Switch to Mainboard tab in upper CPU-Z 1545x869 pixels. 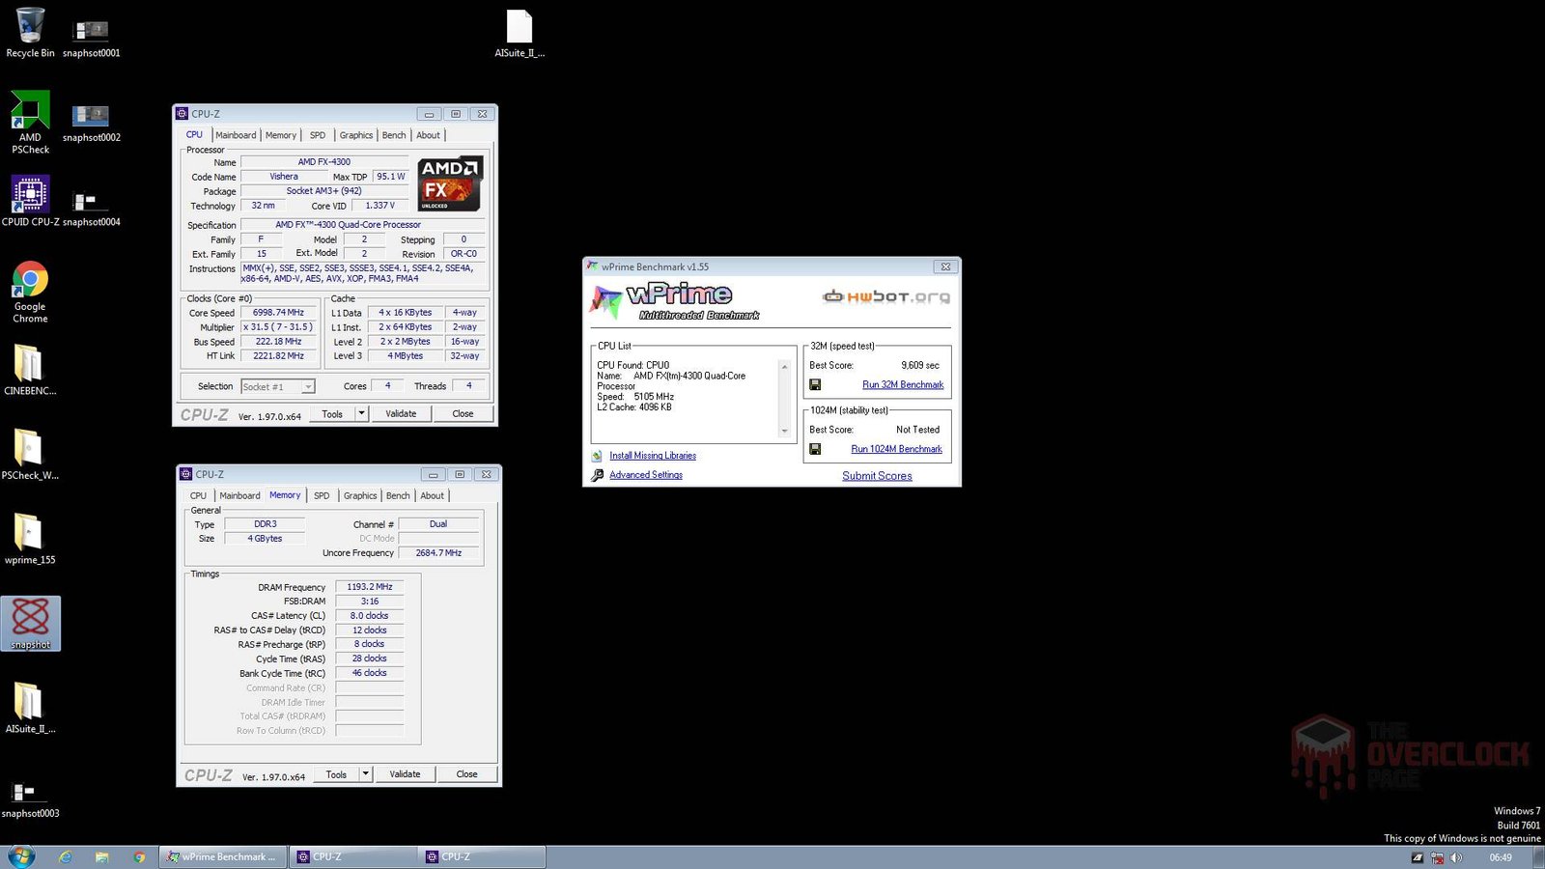point(236,135)
